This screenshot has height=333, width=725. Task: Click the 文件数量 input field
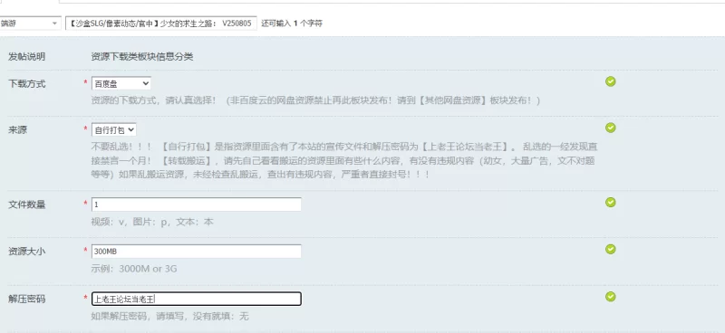[x=197, y=205]
